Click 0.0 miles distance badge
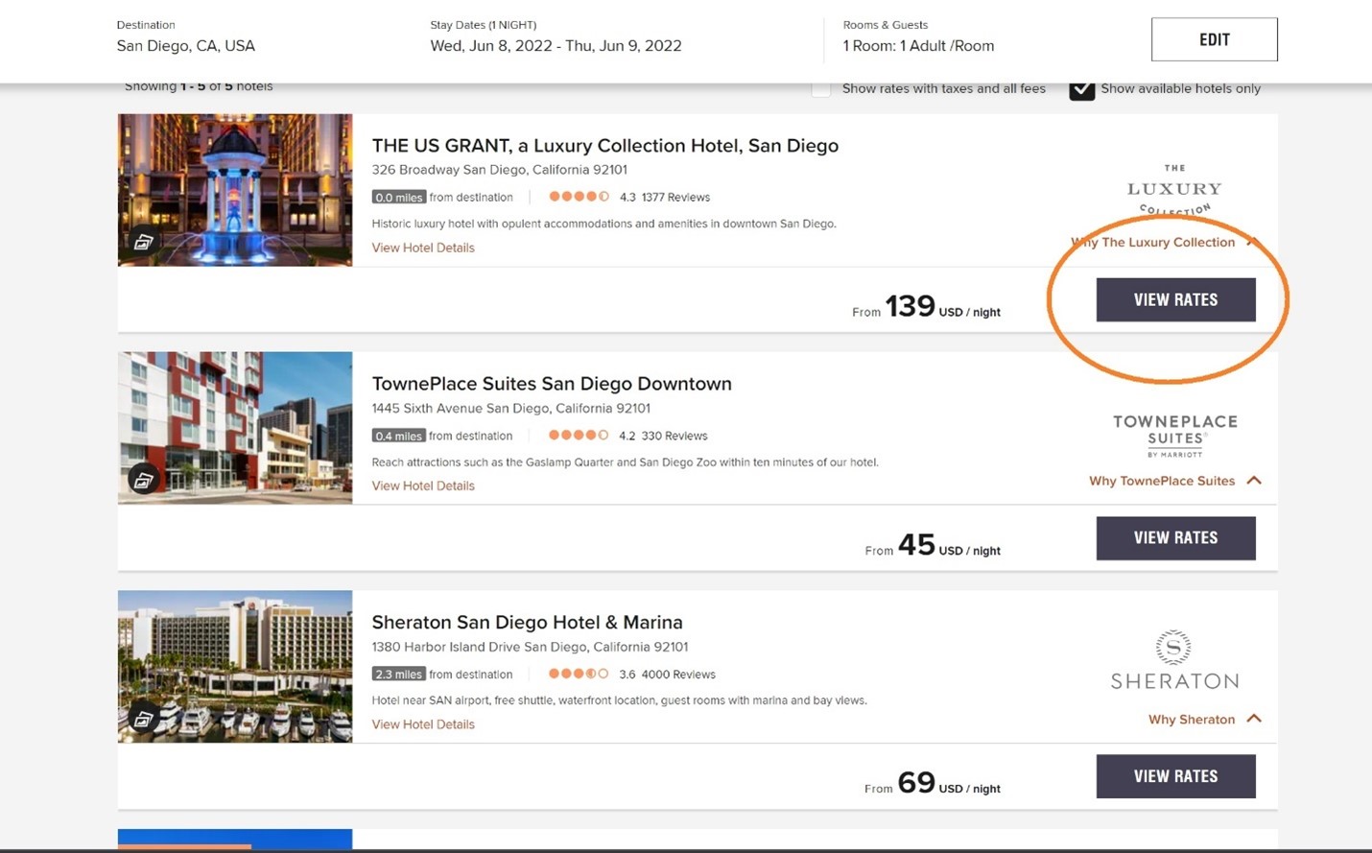The width and height of the screenshot is (1372, 853). [398, 197]
